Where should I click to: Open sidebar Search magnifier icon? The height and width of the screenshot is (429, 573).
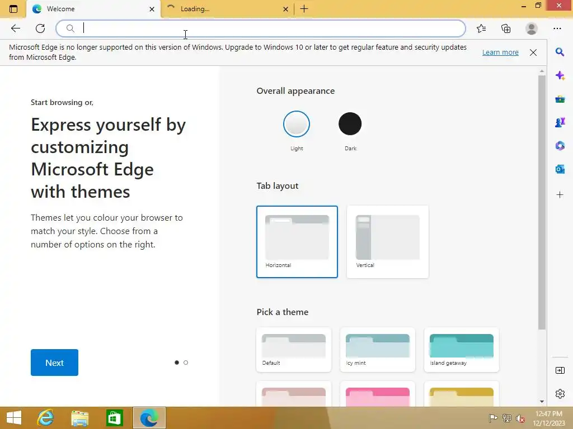click(x=560, y=52)
